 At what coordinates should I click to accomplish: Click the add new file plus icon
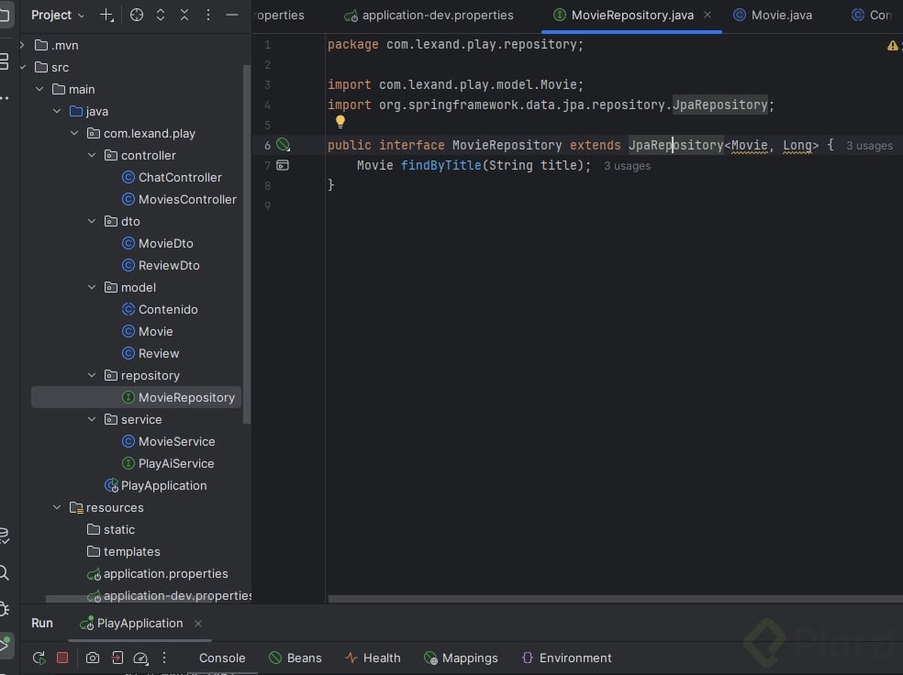[106, 15]
